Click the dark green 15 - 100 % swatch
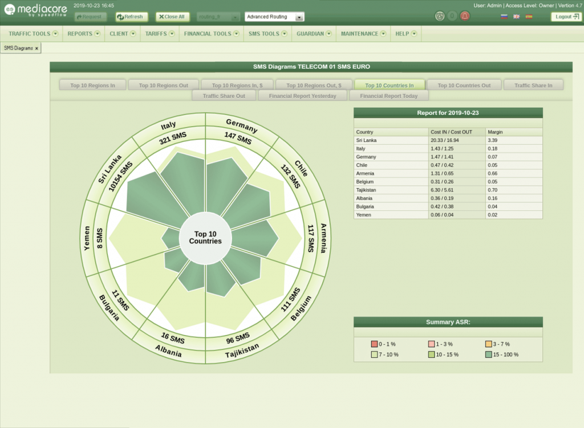 [489, 354]
